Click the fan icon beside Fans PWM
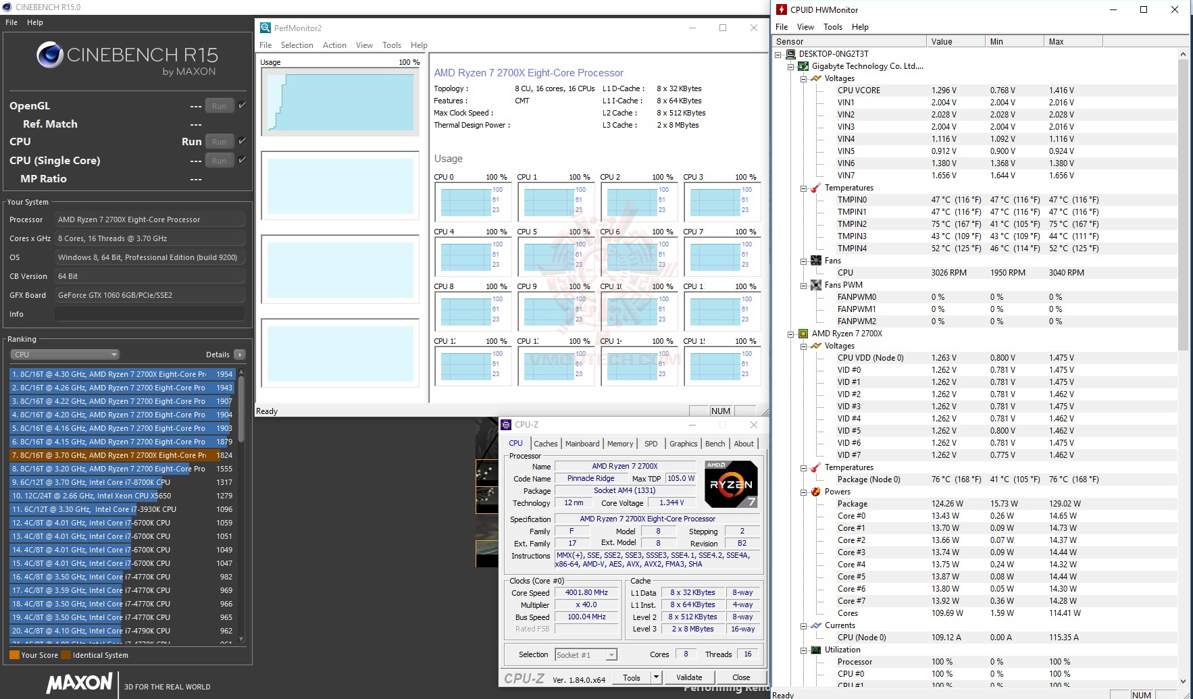 click(x=816, y=285)
